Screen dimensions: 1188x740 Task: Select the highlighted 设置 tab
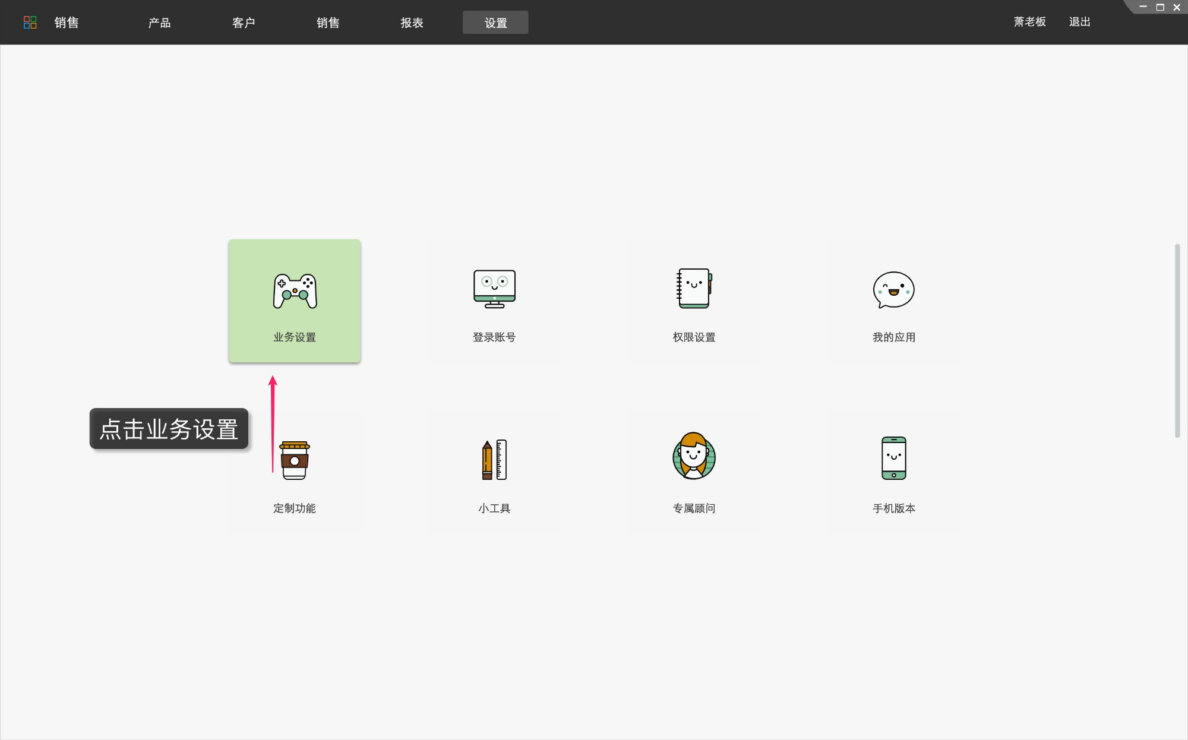[495, 22]
